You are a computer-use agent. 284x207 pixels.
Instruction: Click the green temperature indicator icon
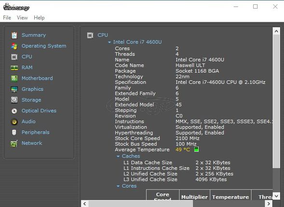click(x=196, y=149)
